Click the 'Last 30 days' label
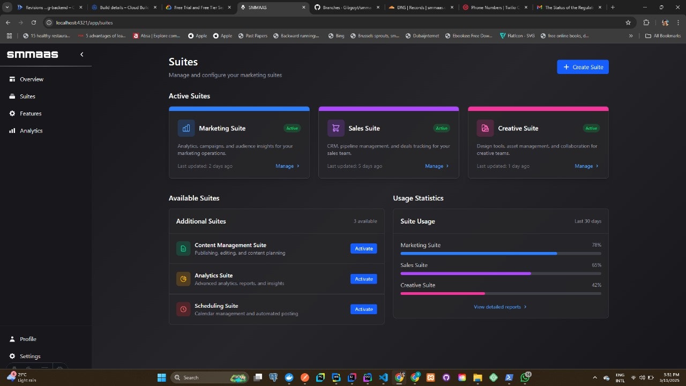The width and height of the screenshot is (686, 386). [x=588, y=221]
